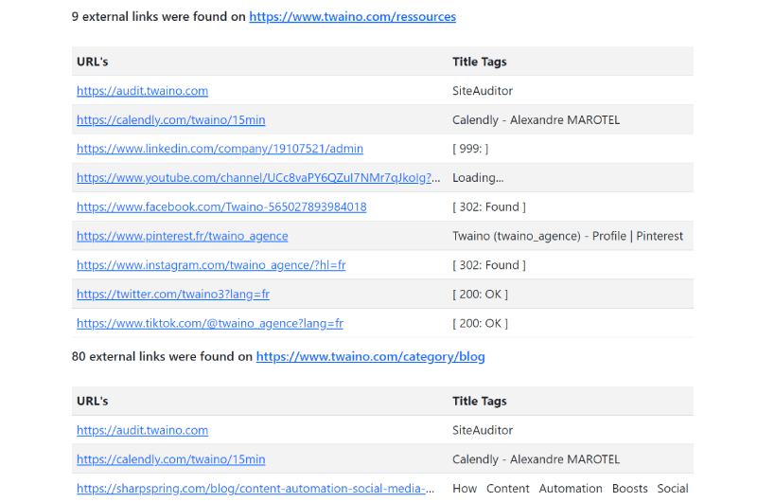Click "[ 200: OK ]" in the Twitter row
Viewport: 757px width, 502px height.
[x=480, y=294]
